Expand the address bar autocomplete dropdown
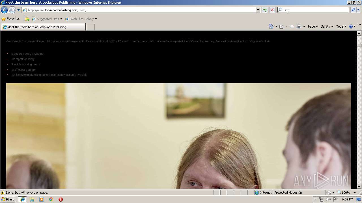This screenshot has width=362, height=203. tap(258, 10)
